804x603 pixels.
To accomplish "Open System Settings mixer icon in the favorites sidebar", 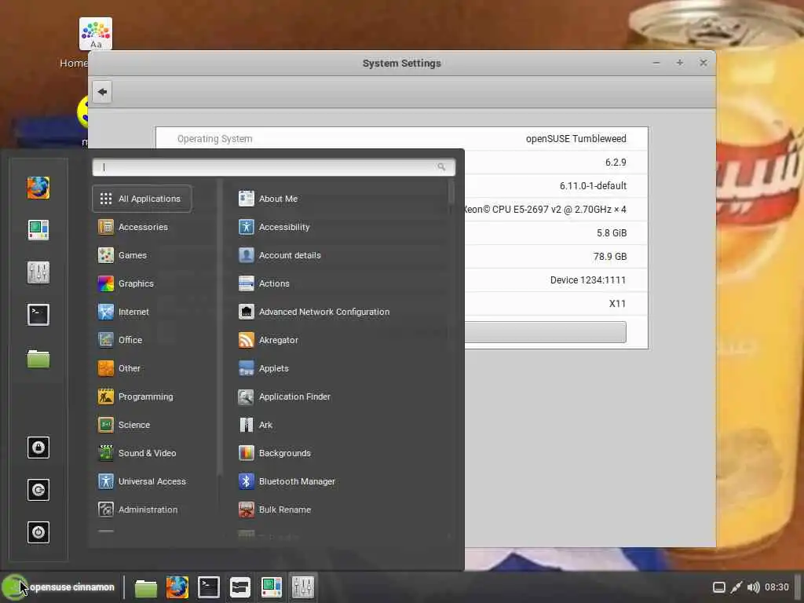I will [38, 272].
